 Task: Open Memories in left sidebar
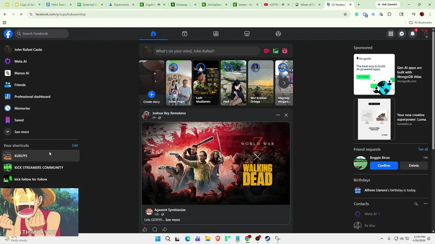[41, 108]
